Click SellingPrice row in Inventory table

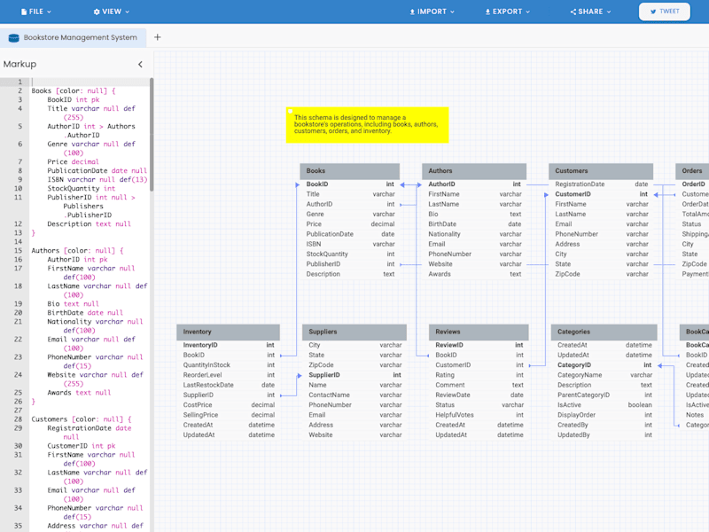tap(228, 415)
